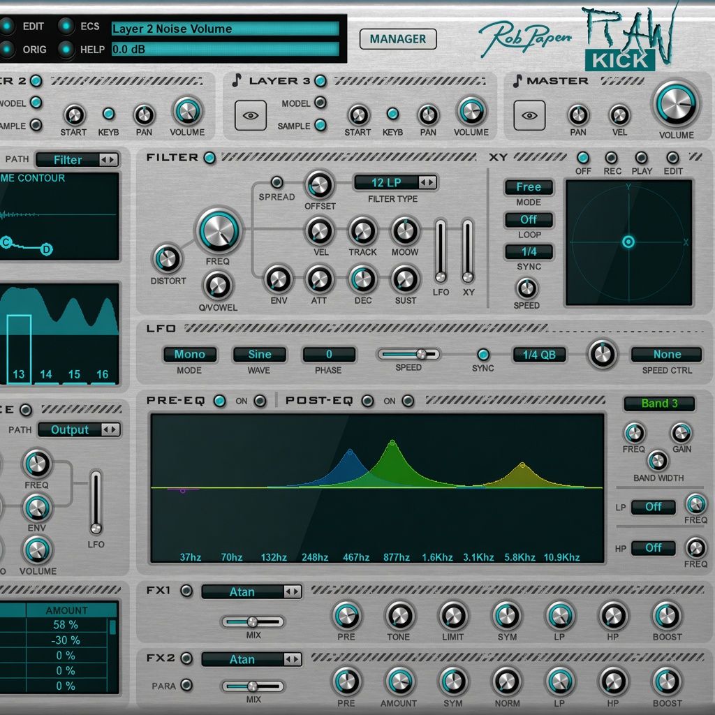Toggle the FILTER section on/off LED

(209, 158)
